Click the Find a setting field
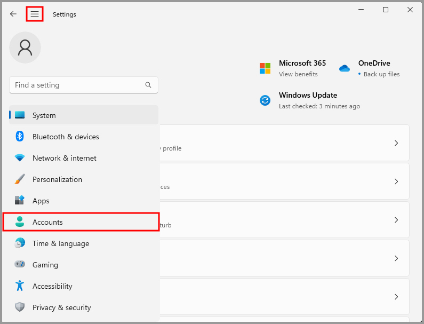The width and height of the screenshot is (424, 324). (84, 85)
